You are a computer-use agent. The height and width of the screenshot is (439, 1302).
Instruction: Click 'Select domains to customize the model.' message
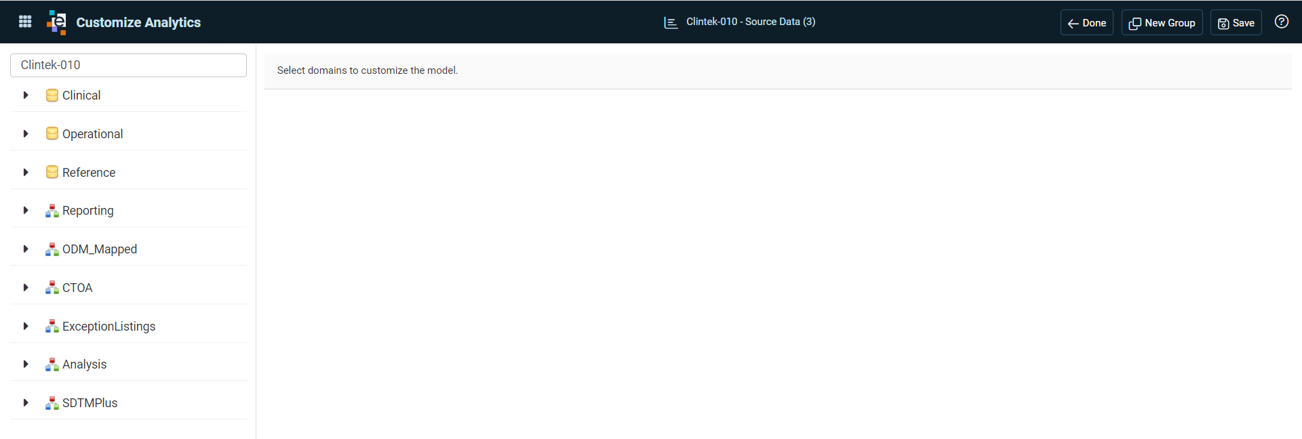(368, 70)
